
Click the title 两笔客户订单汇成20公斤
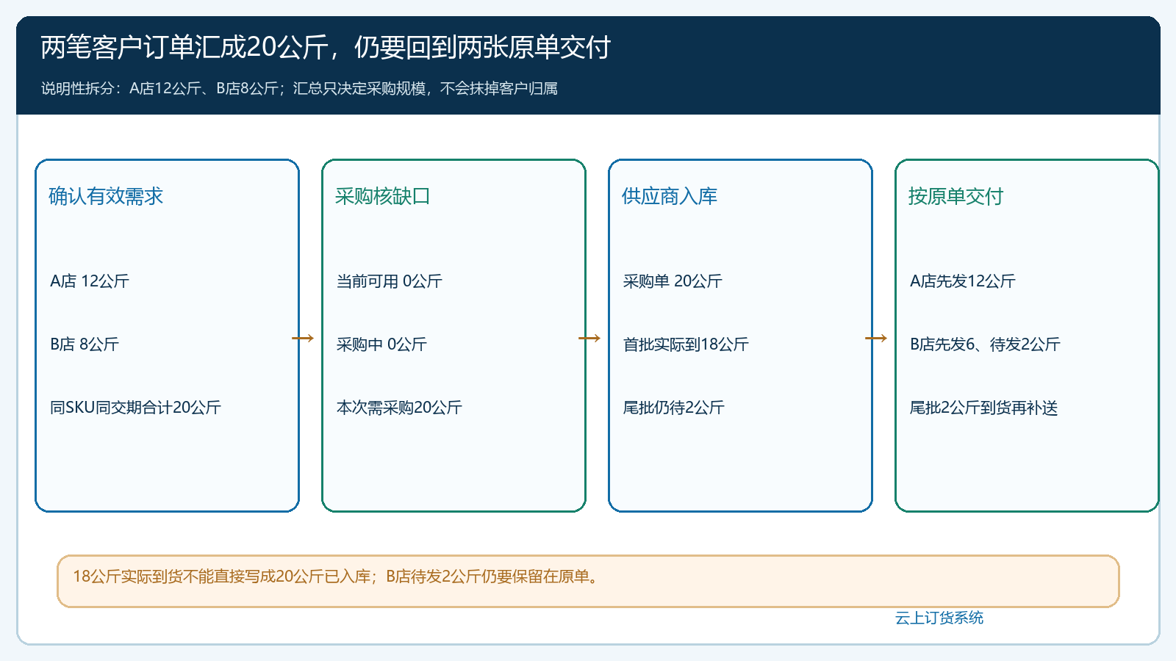pos(326,47)
